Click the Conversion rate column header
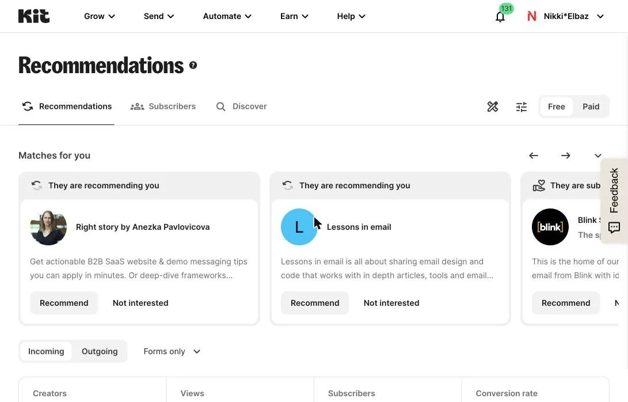The width and height of the screenshot is (628, 402). pos(507,393)
